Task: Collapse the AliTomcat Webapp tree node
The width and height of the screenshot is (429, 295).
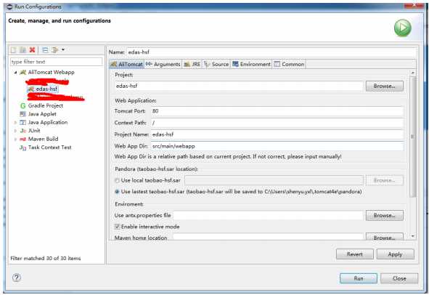Action: coord(15,73)
